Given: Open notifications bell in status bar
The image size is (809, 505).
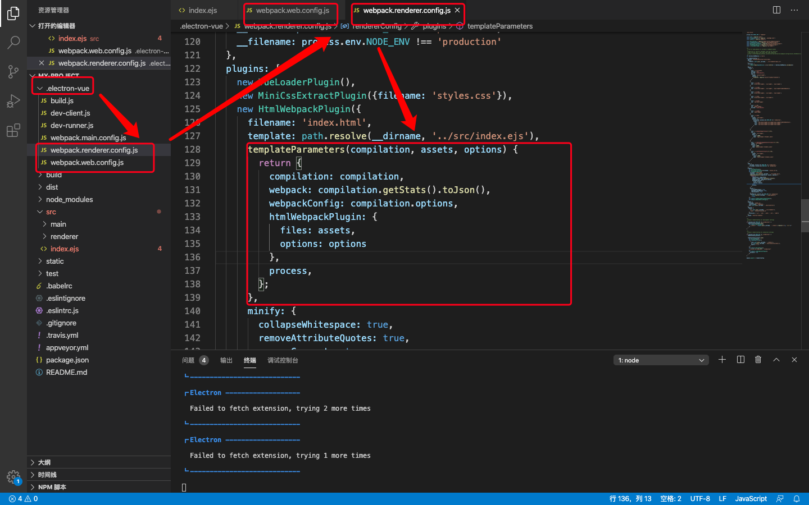Looking at the screenshot, I should 797,499.
